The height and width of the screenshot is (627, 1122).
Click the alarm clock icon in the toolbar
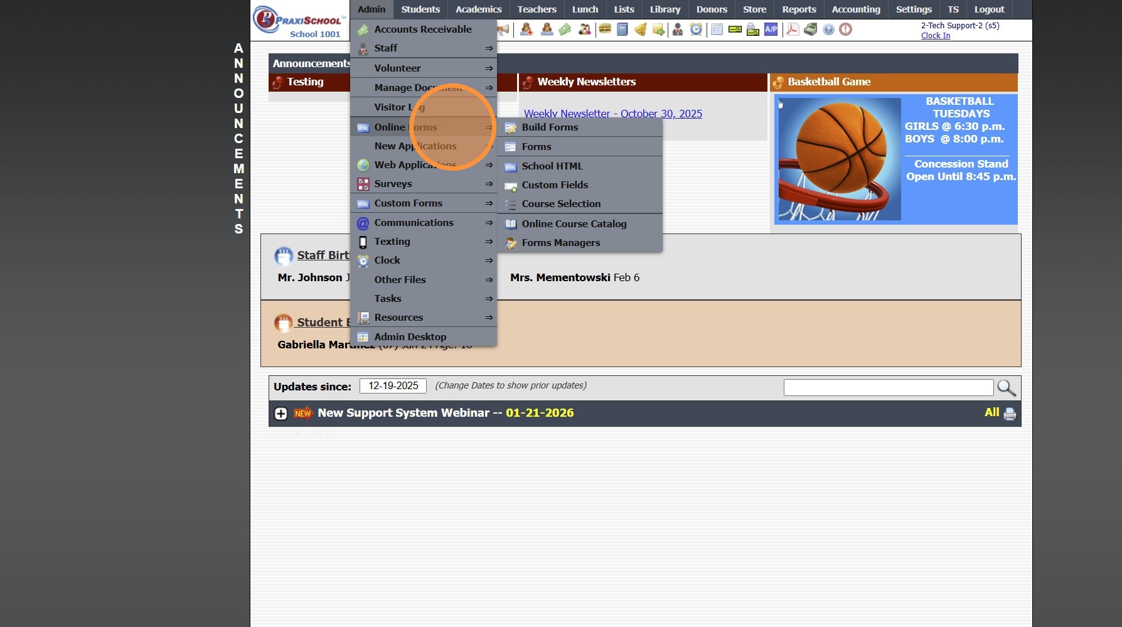(x=697, y=29)
